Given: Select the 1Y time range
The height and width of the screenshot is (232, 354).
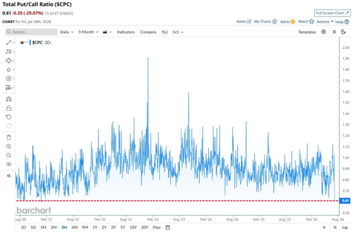Looking at the screenshot, I should 95,227.
